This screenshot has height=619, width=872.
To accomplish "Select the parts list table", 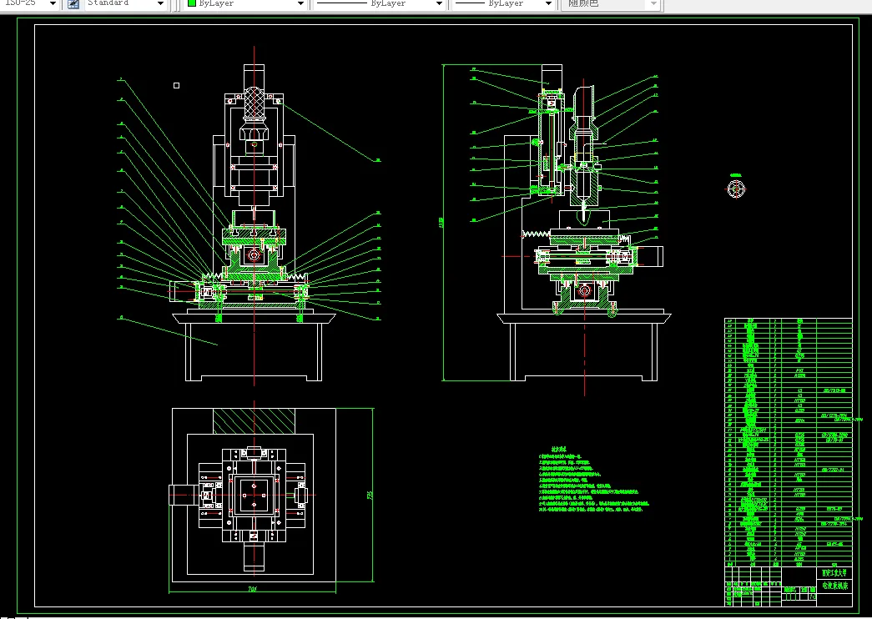I will click(788, 442).
